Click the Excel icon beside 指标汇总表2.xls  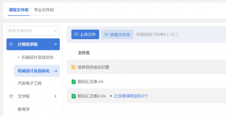(x=73, y=96)
